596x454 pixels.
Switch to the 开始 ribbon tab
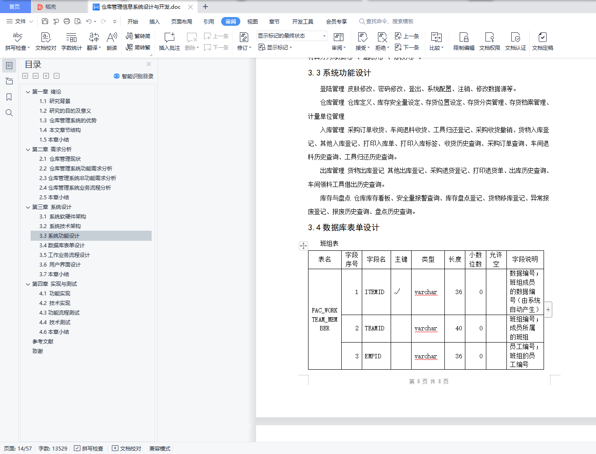click(x=133, y=21)
